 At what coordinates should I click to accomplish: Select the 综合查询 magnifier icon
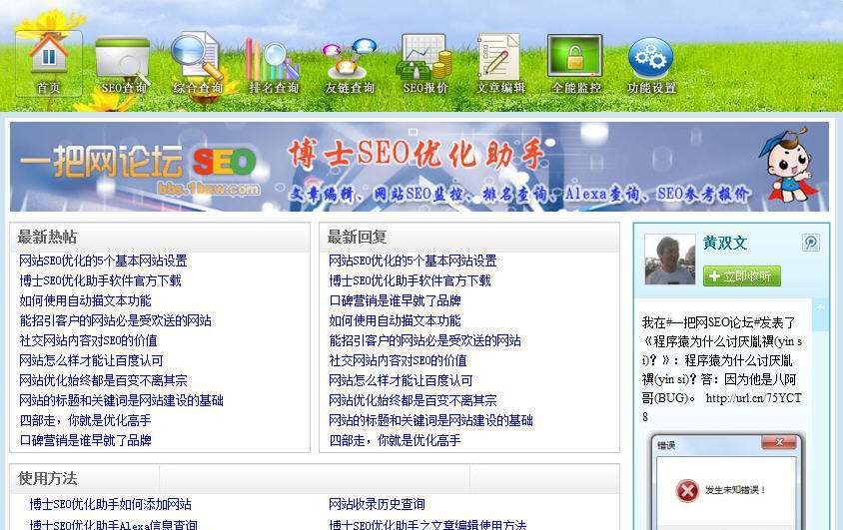(x=198, y=64)
